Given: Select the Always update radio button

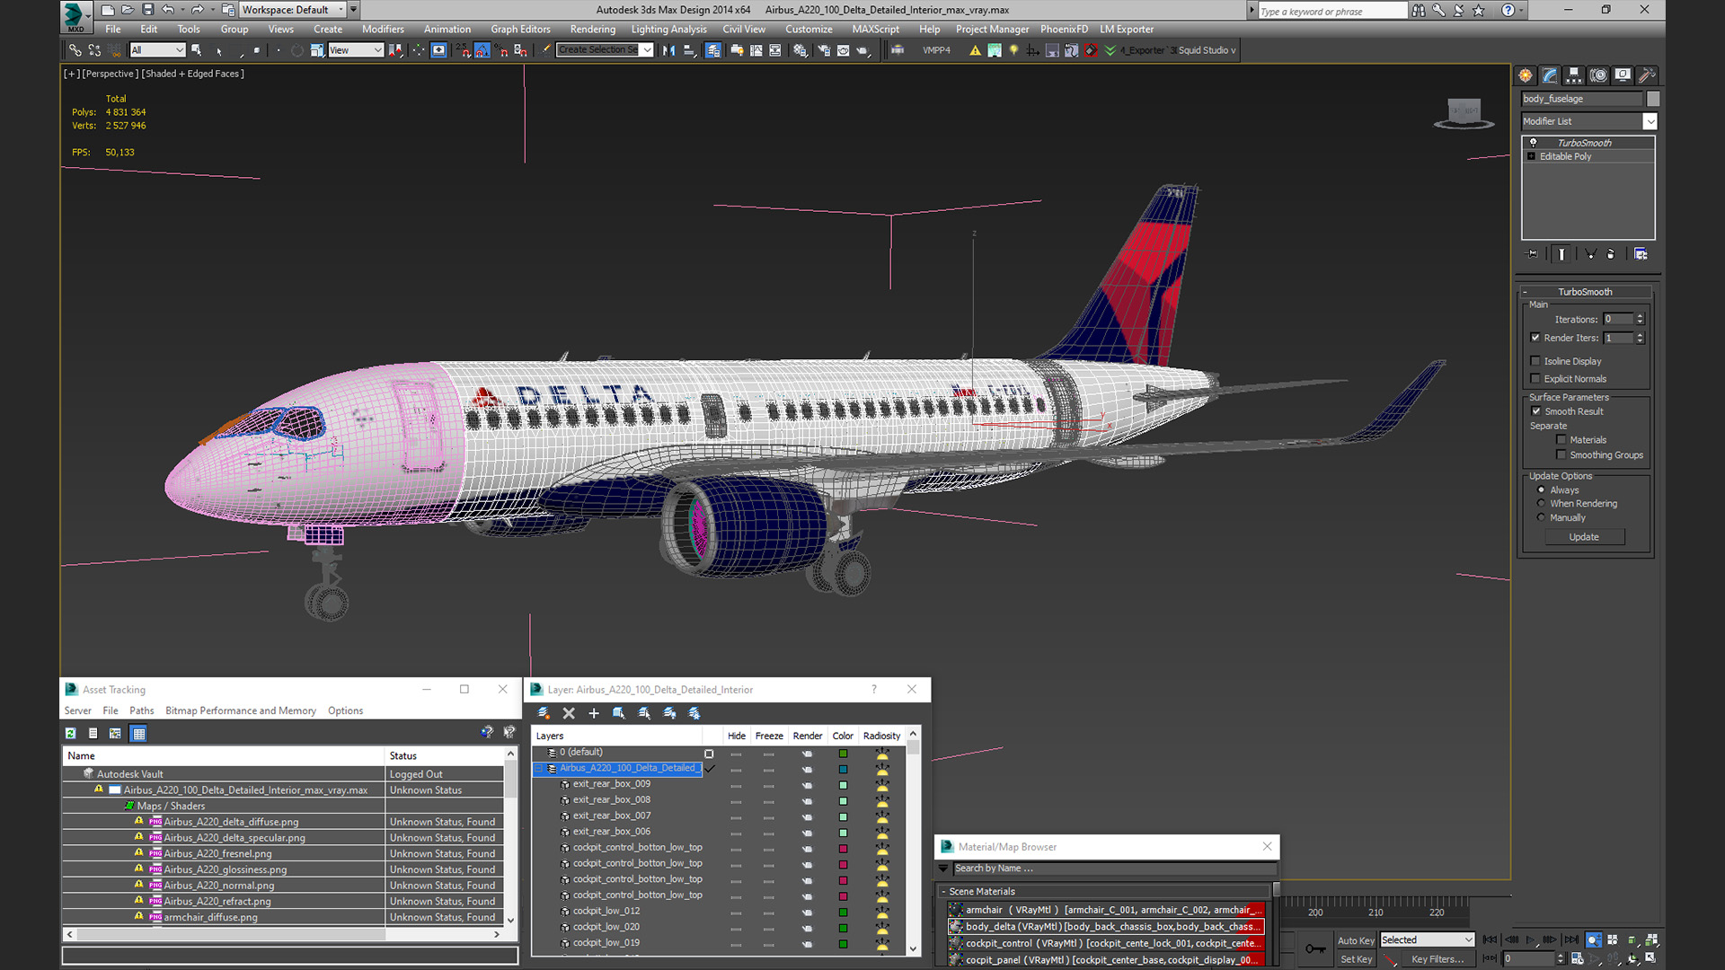Looking at the screenshot, I should coord(1542,490).
